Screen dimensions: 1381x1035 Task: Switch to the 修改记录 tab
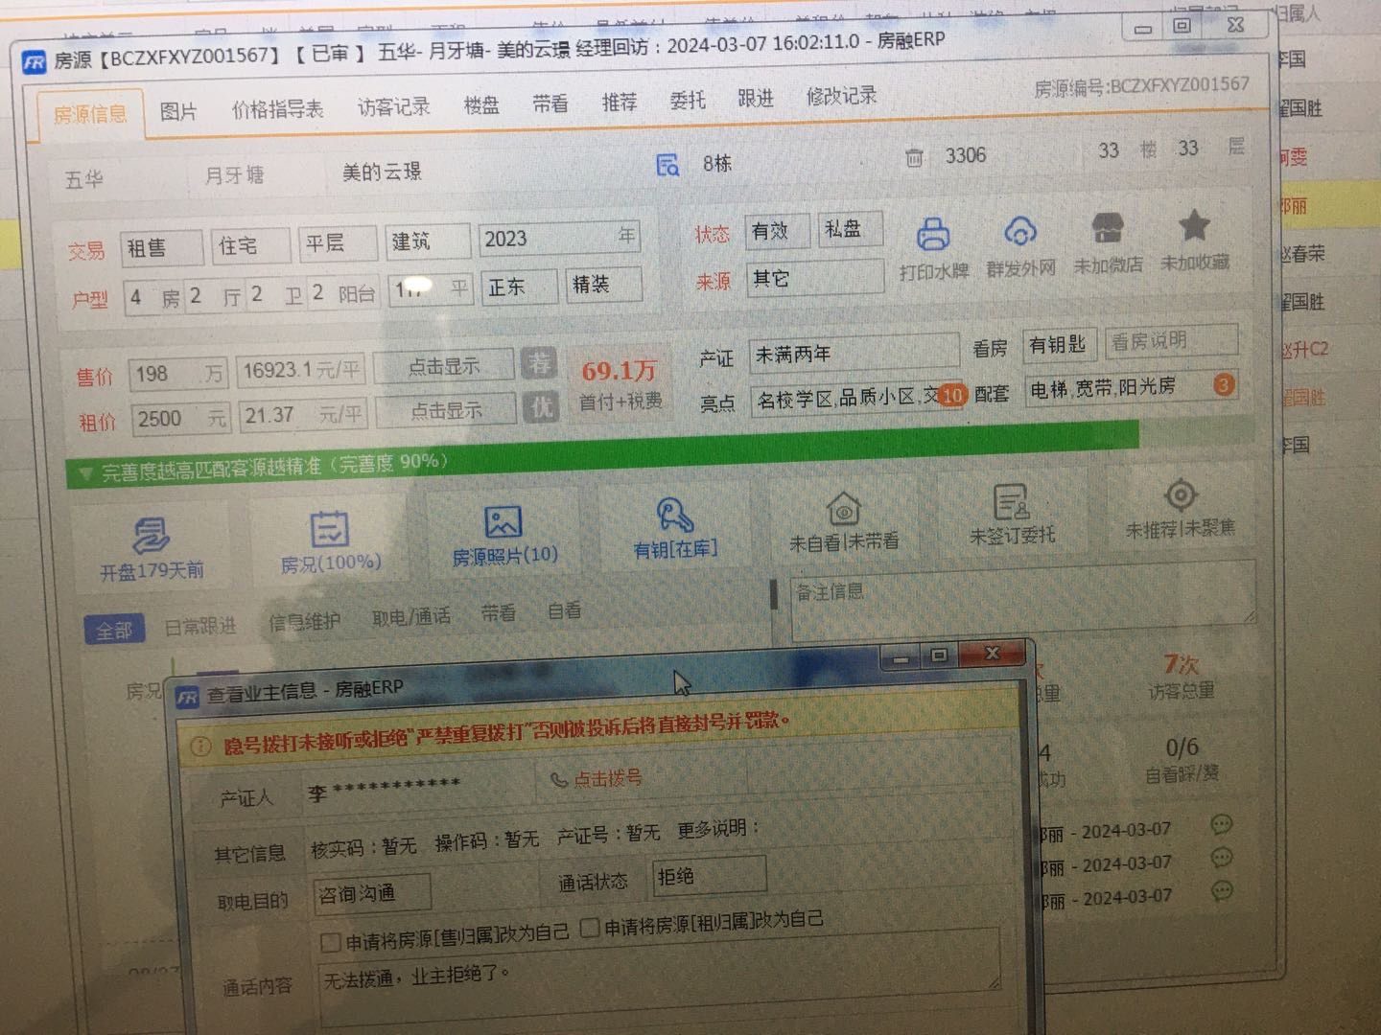click(841, 95)
